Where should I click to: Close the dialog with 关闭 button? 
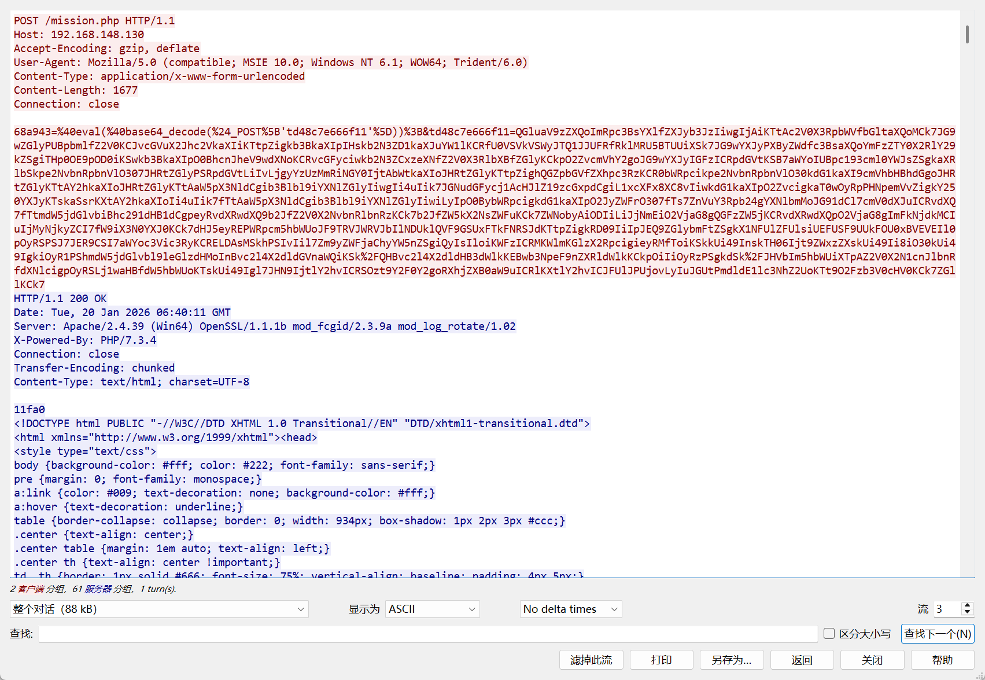coord(872,660)
